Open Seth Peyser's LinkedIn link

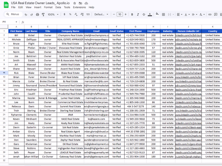pyautogui.click(x=188, y=153)
